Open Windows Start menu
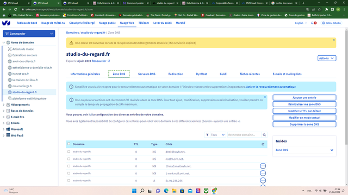The image size is (348, 195). [x=134, y=191]
